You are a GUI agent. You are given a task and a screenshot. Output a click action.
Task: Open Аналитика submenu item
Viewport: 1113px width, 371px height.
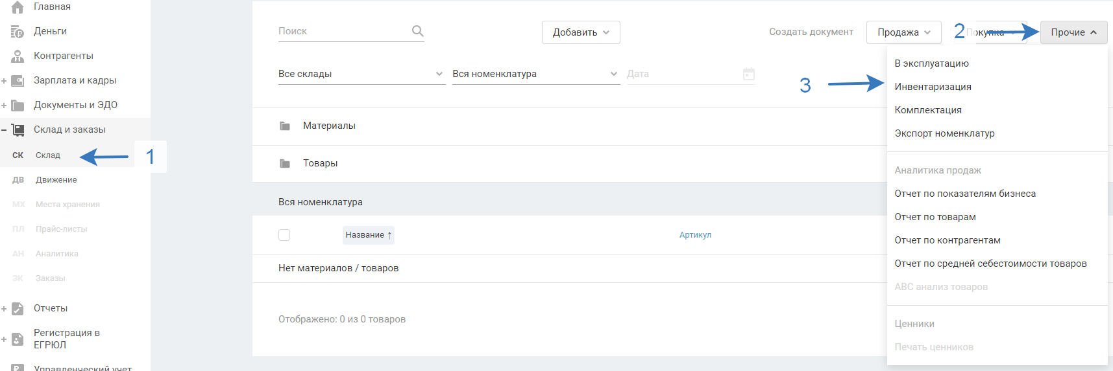(x=57, y=254)
